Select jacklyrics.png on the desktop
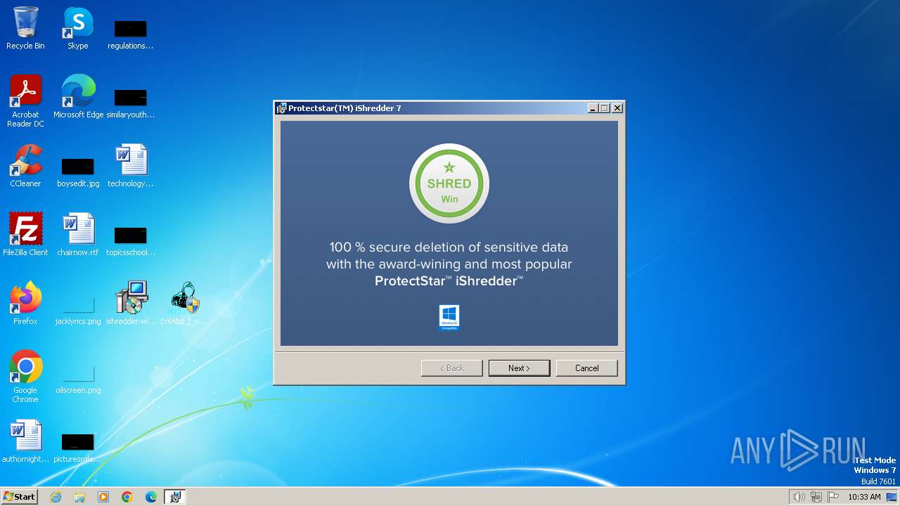900x506 pixels. tap(78, 310)
